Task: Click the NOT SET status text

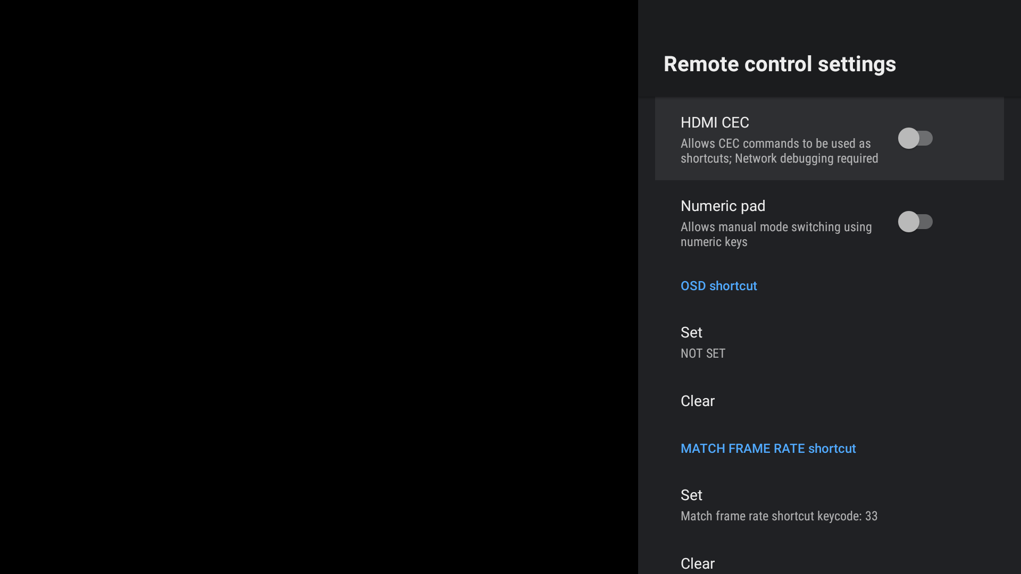Action: (x=702, y=354)
